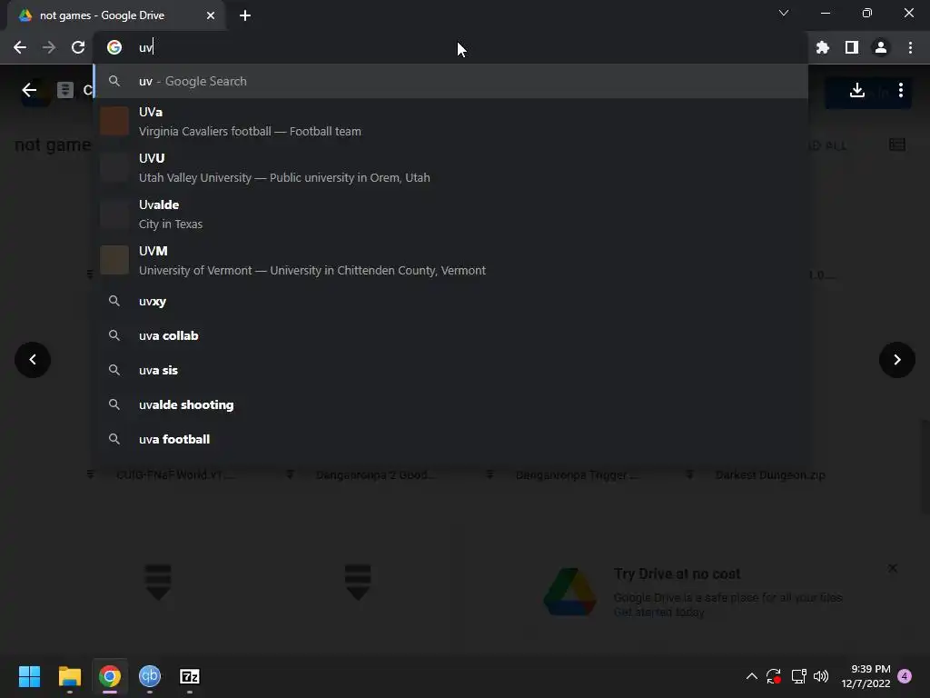Select the 'uvalde shooting' search suggestion

coord(450,404)
